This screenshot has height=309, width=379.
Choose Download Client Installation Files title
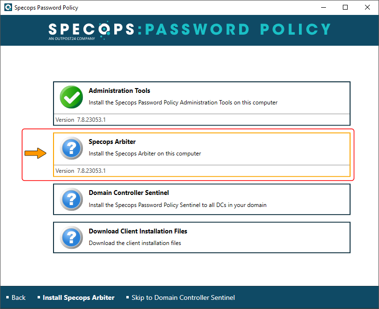coord(138,231)
